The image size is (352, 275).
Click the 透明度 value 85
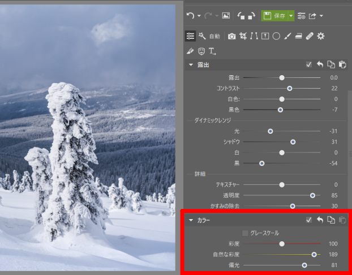pyautogui.click(x=334, y=195)
